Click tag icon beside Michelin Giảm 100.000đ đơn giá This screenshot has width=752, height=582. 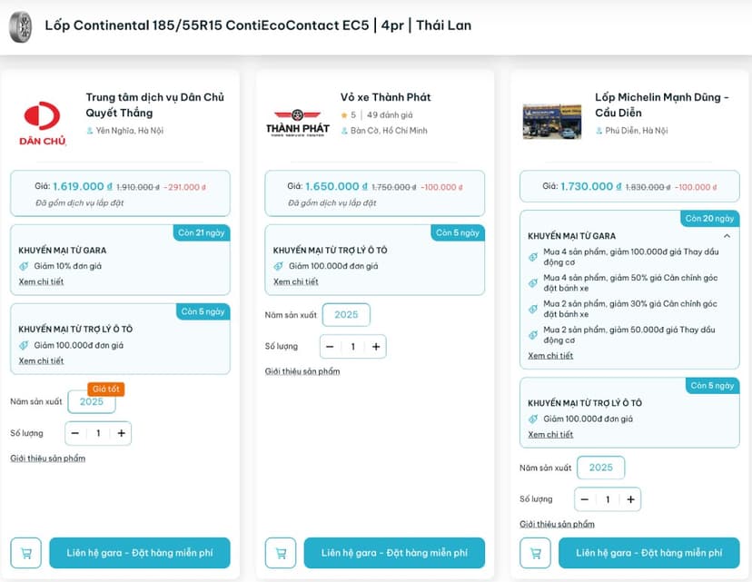[533, 419]
